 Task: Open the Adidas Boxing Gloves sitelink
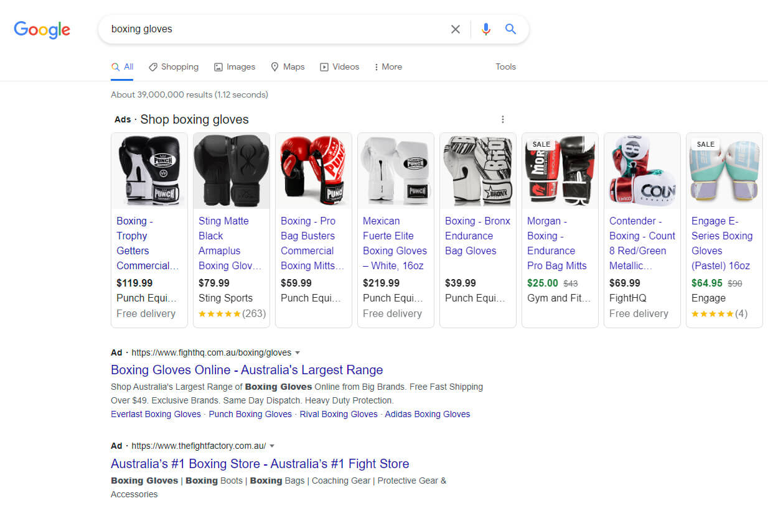428,414
